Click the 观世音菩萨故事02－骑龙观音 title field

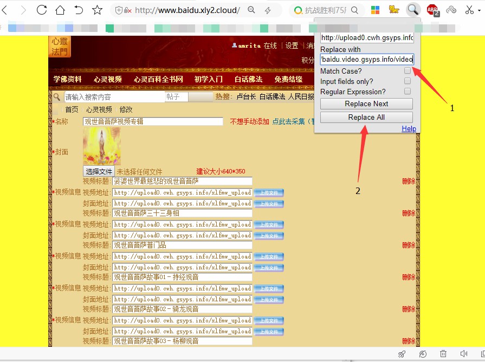point(182,309)
